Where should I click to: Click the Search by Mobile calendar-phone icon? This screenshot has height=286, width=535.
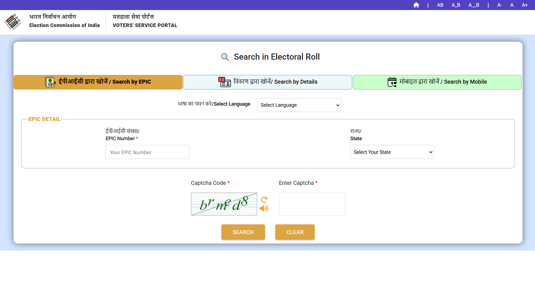[392, 82]
